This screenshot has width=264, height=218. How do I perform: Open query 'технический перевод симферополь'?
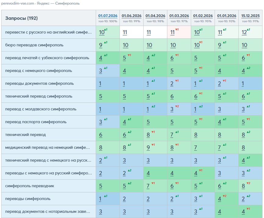click(x=39, y=96)
